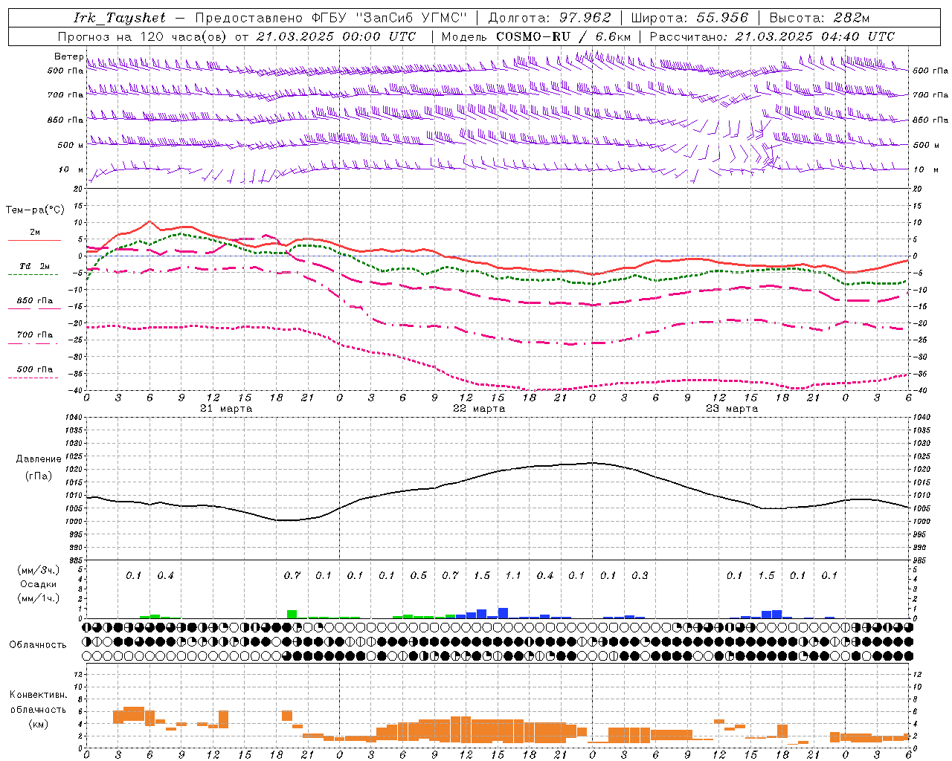Click the Облачность cloud cover label
Viewport: 952px width, 761px height.
[x=38, y=645]
